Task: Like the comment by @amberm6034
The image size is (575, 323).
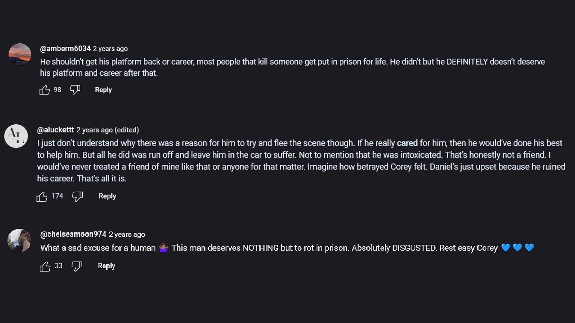Action: click(x=45, y=90)
